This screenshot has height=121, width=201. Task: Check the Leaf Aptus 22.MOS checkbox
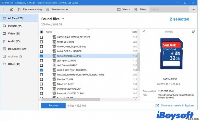tap(41, 60)
